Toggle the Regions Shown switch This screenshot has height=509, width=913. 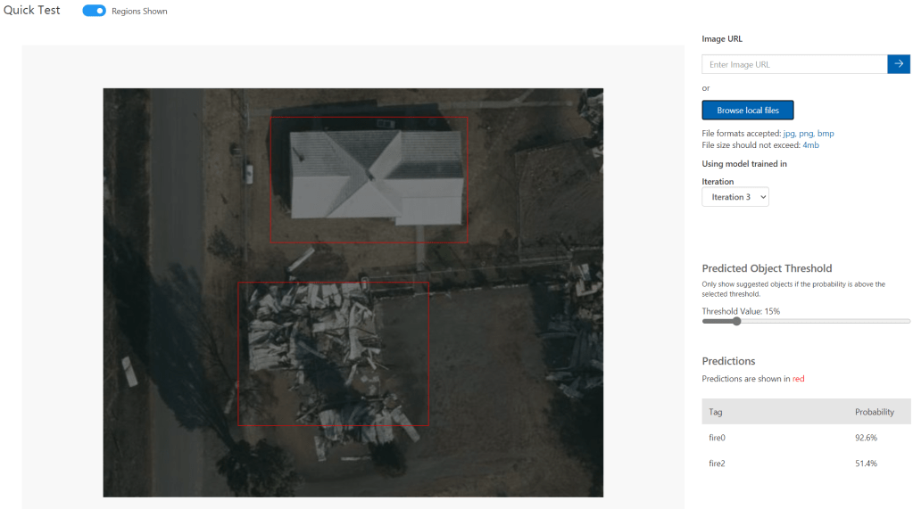point(94,11)
